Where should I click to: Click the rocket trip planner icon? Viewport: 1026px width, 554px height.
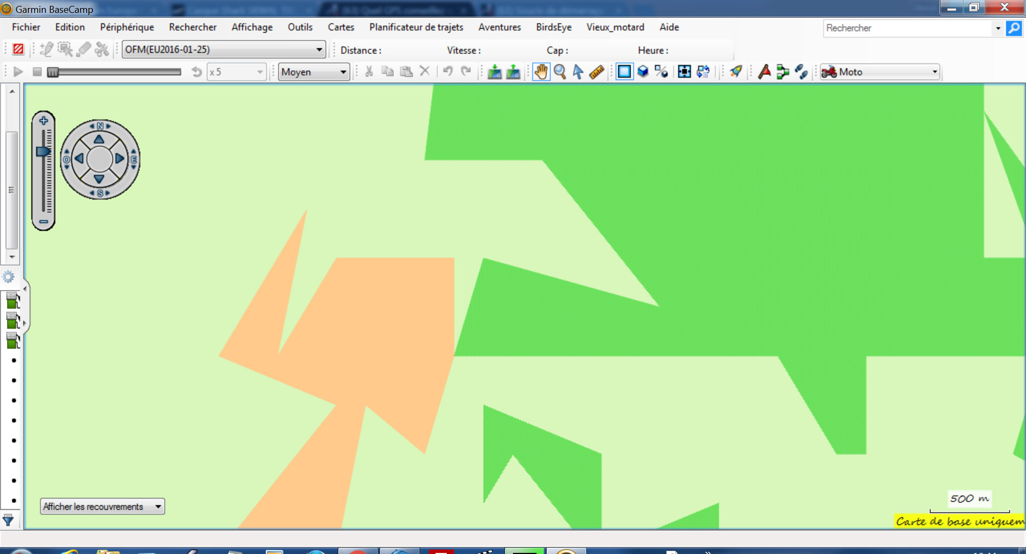pos(736,72)
